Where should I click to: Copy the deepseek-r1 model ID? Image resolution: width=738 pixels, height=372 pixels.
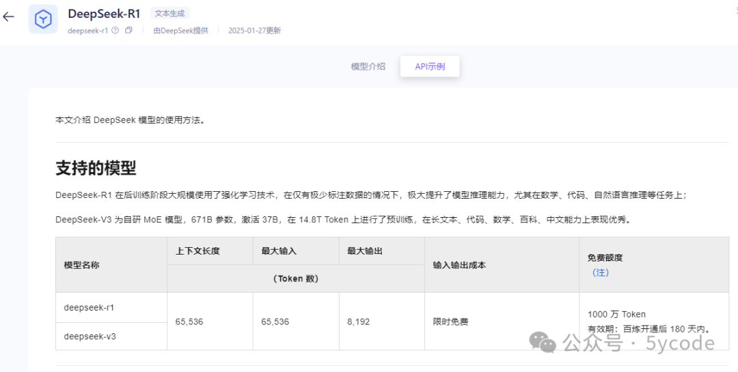[128, 31]
